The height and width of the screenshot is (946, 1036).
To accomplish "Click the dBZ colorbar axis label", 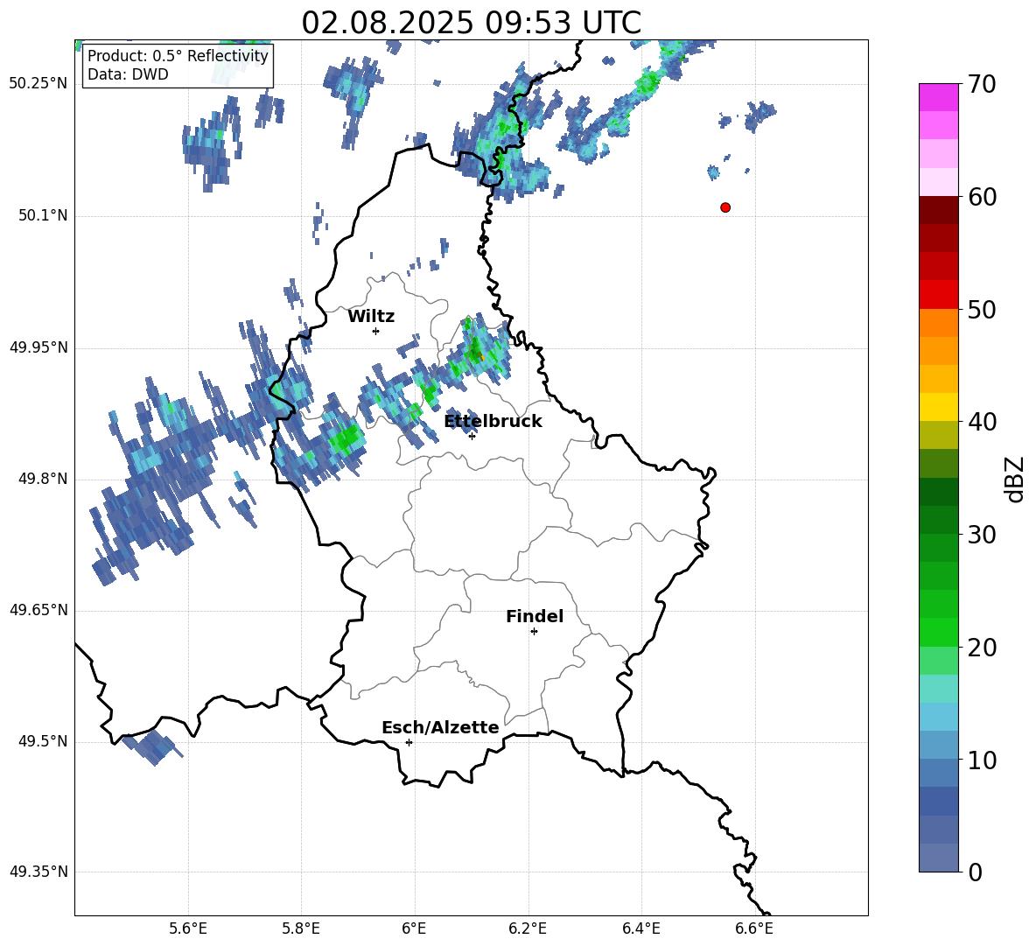I will pyautogui.click(x=1016, y=479).
